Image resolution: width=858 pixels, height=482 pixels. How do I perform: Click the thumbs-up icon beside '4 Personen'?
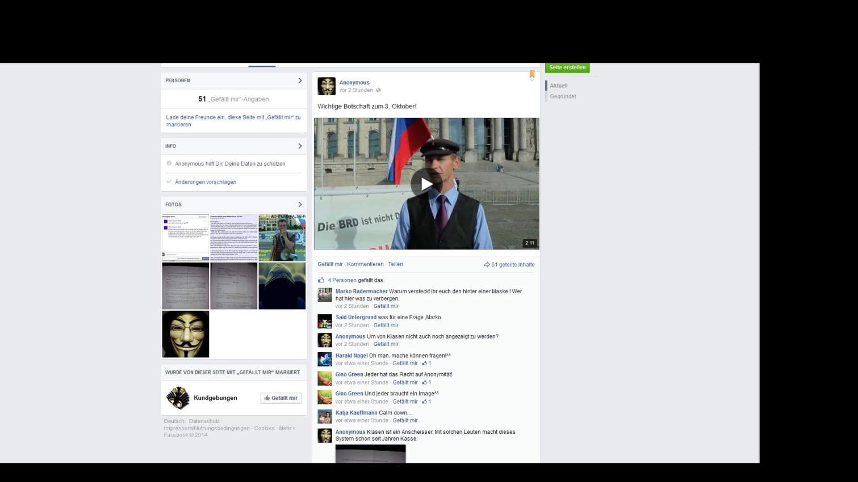click(321, 280)
